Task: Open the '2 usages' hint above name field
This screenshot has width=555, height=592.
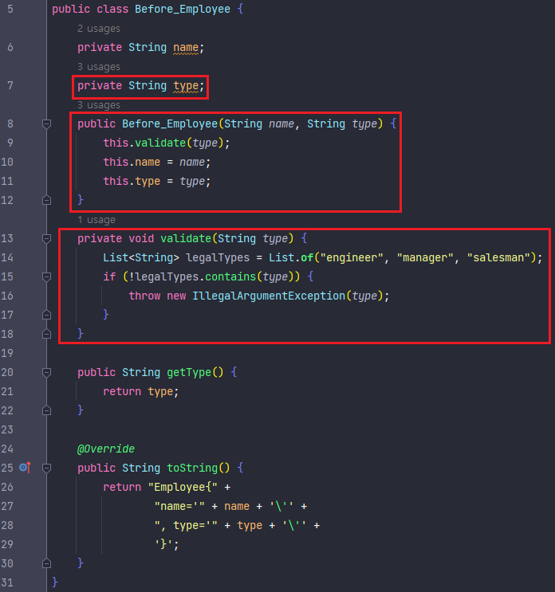Action: click(99, 29)
